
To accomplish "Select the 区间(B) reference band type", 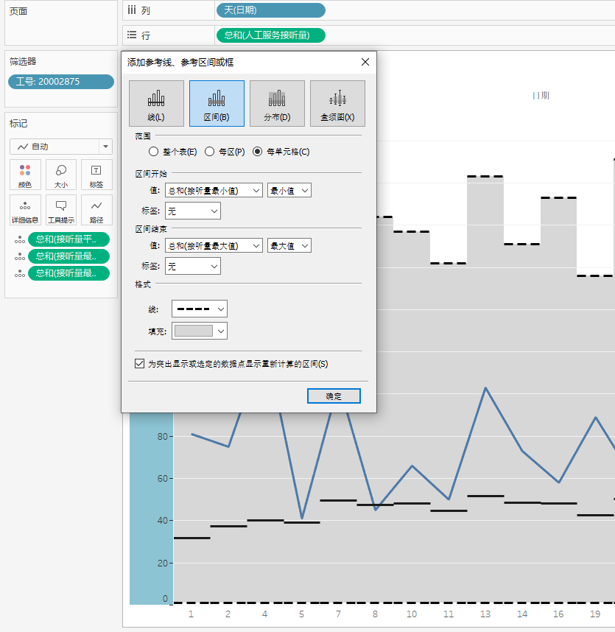I will click(x=217, y=104).
